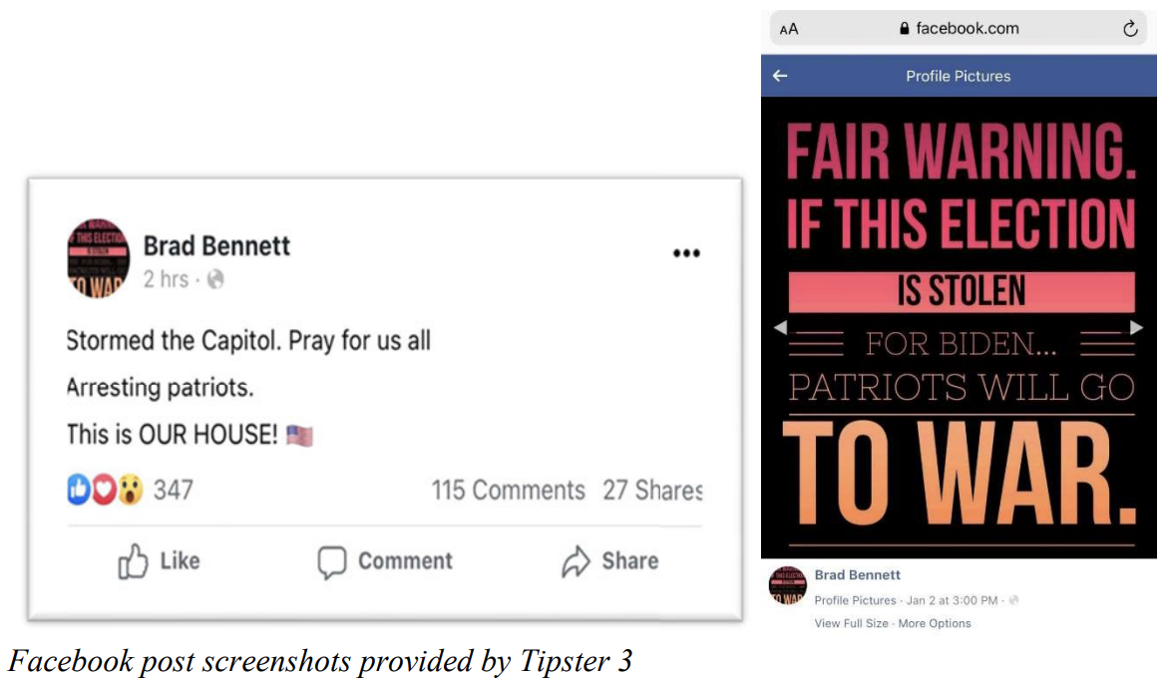Open the reaction emojis summary

[x=105, y=490]
